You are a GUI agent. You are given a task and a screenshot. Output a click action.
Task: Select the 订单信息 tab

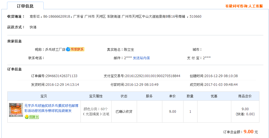click(25, 6)
